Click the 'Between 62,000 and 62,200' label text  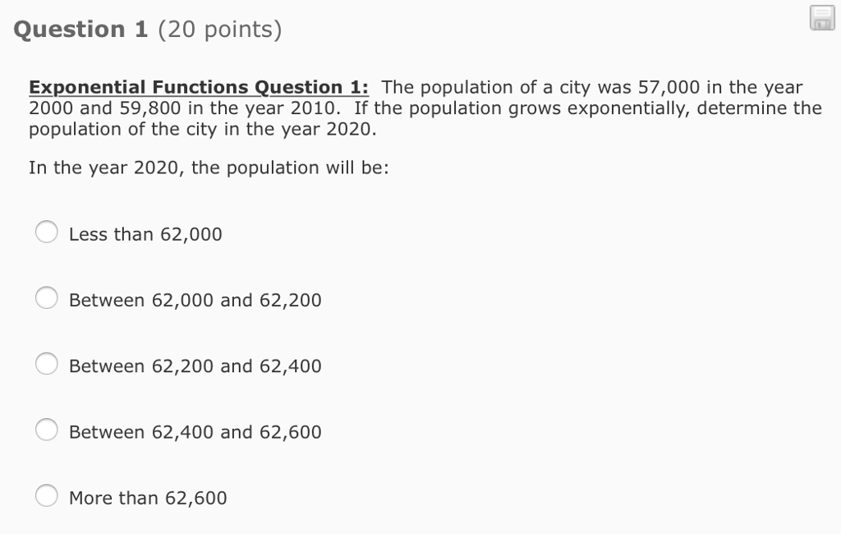pos(195,299)
